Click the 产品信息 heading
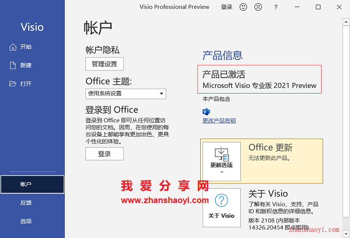The height and width of the screenshot is (238, 350). 222,56
